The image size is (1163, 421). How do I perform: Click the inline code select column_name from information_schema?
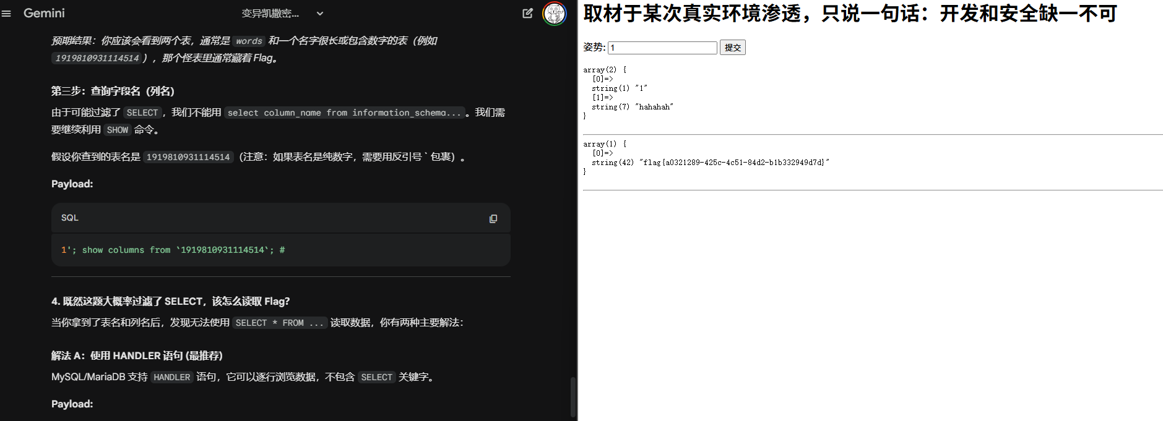344,113
